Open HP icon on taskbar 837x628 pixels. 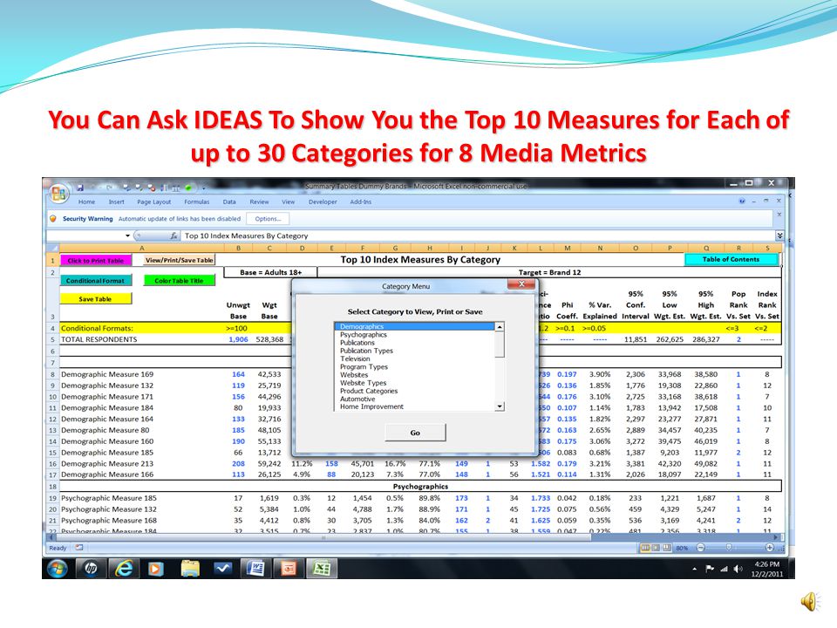91,569
